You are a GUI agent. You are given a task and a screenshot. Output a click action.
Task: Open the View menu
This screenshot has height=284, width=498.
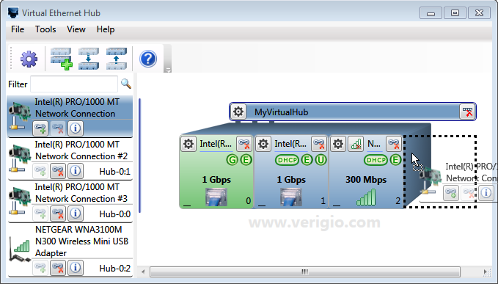point(76,29)
